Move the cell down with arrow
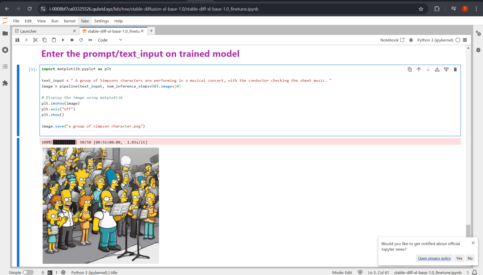The width and height of the screenshot is (483, 275). coord(428,69)
